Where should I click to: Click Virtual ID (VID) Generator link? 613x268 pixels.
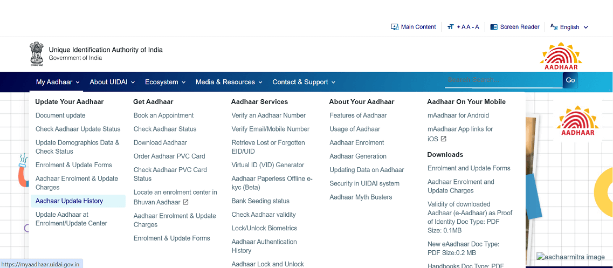click(267, 165)
